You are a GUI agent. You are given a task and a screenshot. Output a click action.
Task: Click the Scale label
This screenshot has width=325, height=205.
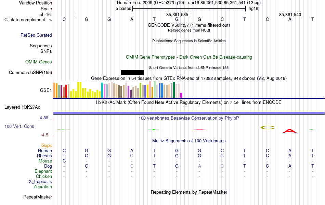tap(47, 9)
